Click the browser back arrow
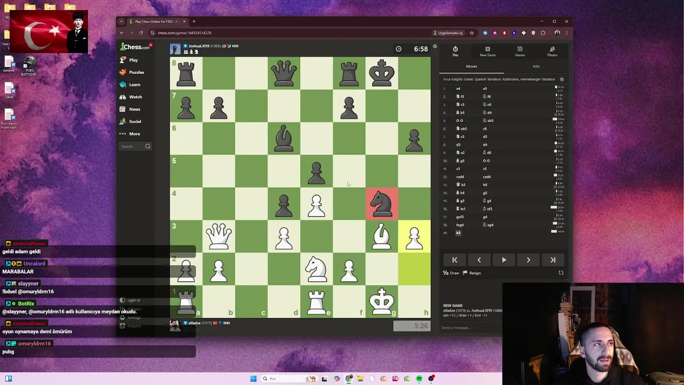684x385 pixels. coord(122,33)
